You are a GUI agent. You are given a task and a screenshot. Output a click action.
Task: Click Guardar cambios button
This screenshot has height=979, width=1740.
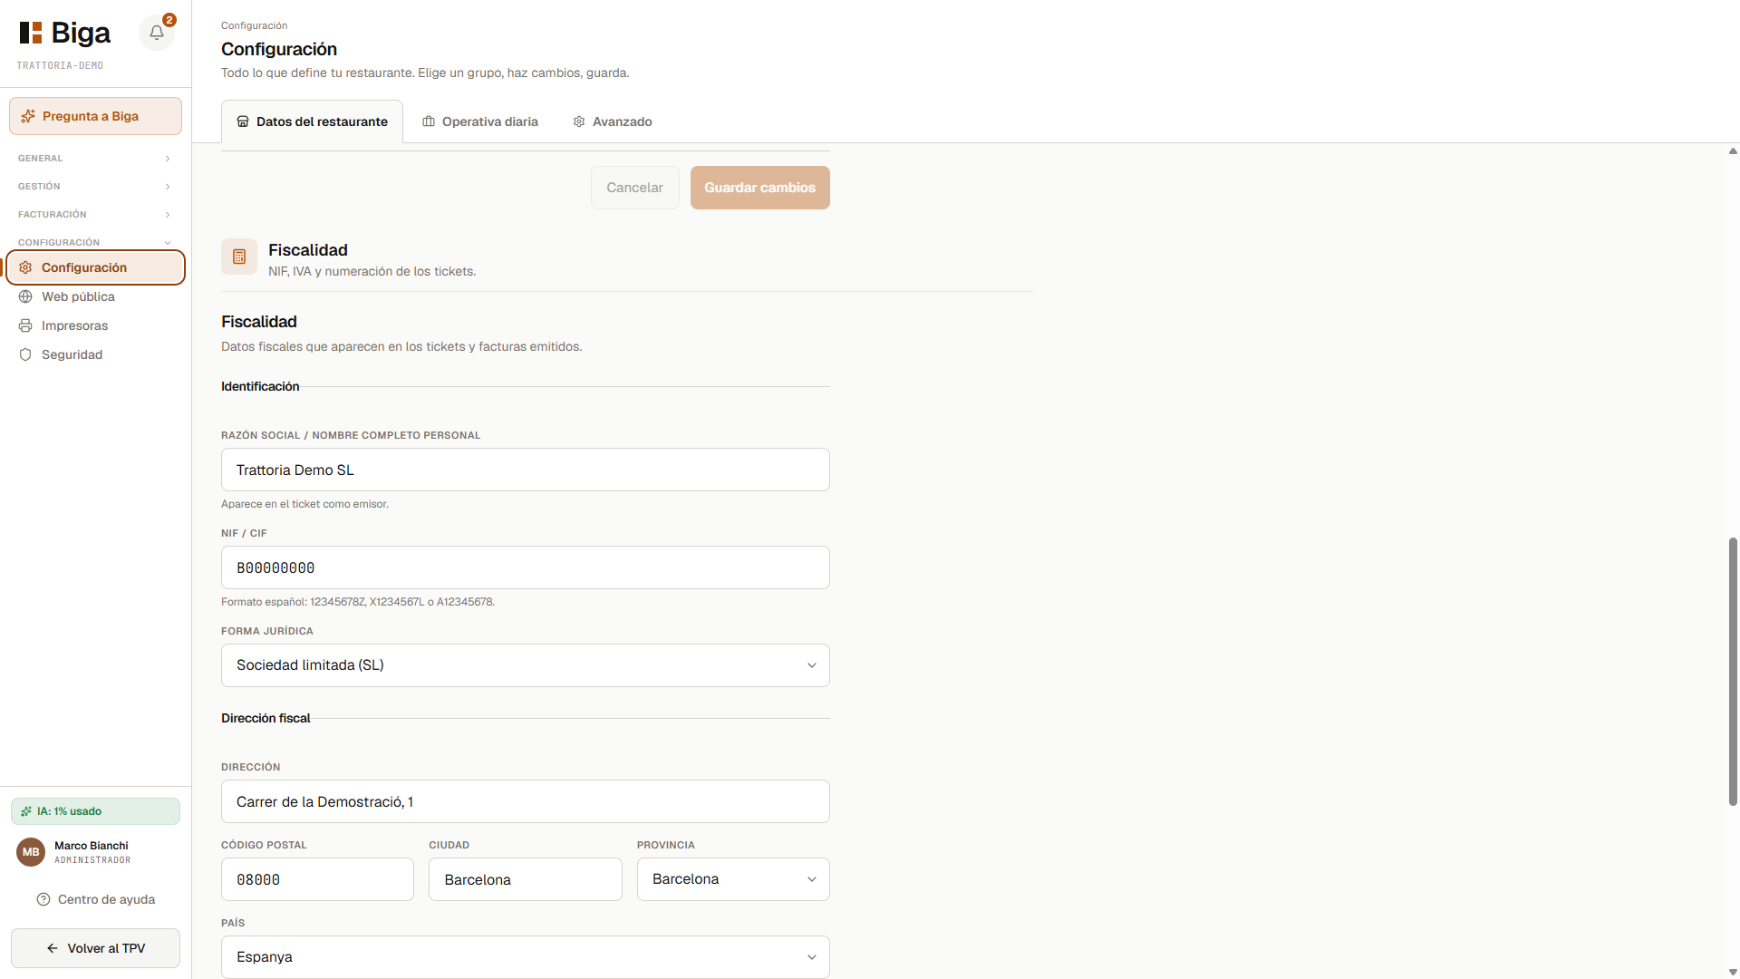click(760, 188)
